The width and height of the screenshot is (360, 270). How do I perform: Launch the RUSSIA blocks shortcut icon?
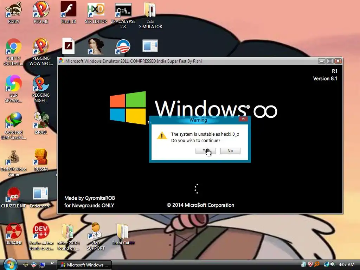tap(41, 160)
